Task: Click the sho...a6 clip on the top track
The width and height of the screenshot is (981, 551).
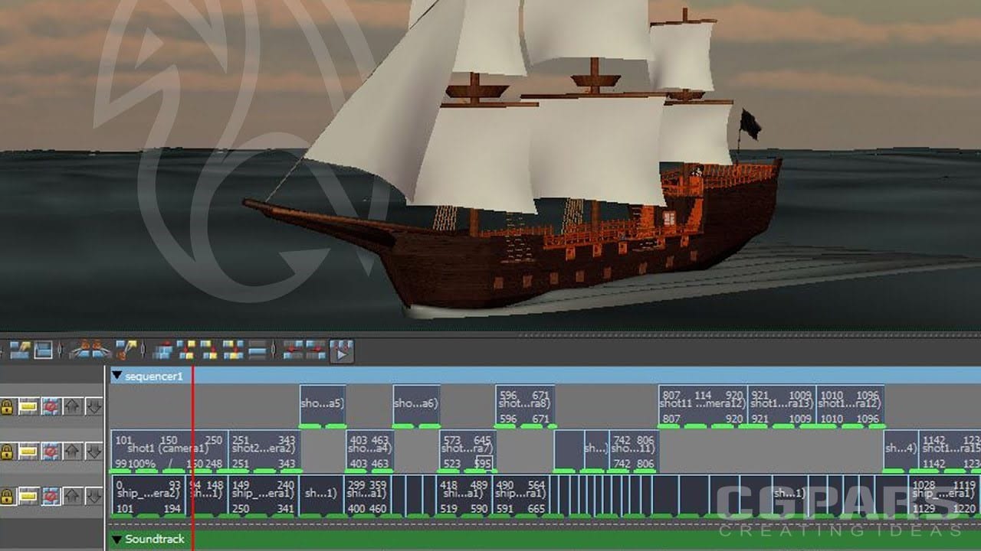Action: point(416,404)
